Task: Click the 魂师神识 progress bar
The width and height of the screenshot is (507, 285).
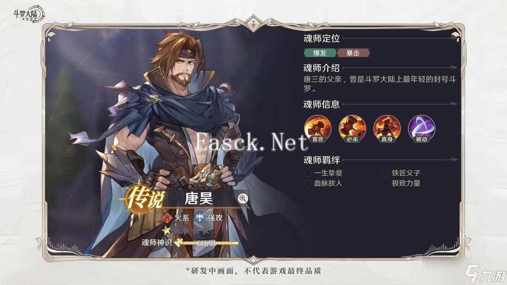Action: (210, 243)
